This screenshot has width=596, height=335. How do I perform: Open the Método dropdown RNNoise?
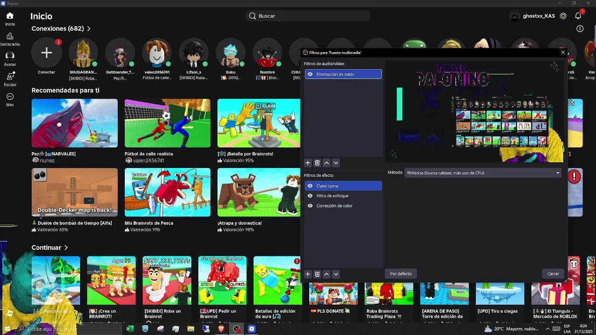(483, 173)
